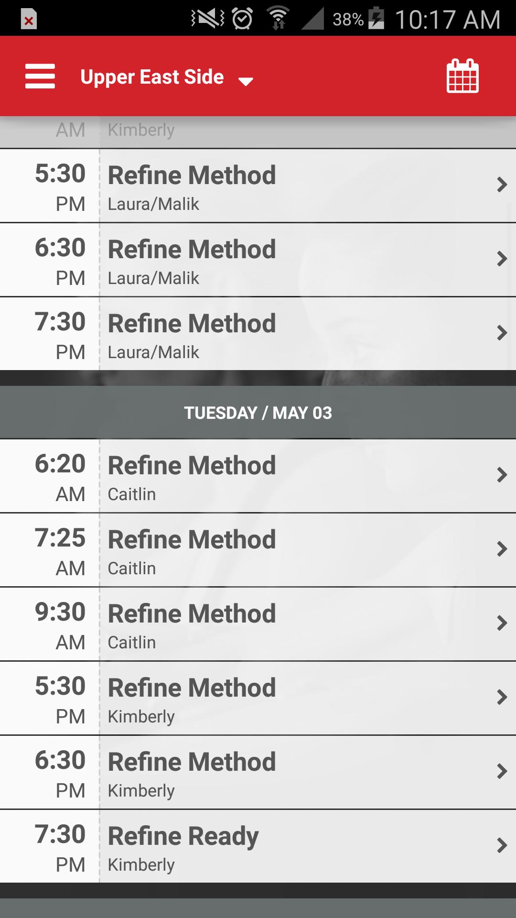The width and height of the screenshot is (516, 918).
Task: Select the 7:30 PM Laura/Malik Refine Method class
Action: tap(258, 334)
